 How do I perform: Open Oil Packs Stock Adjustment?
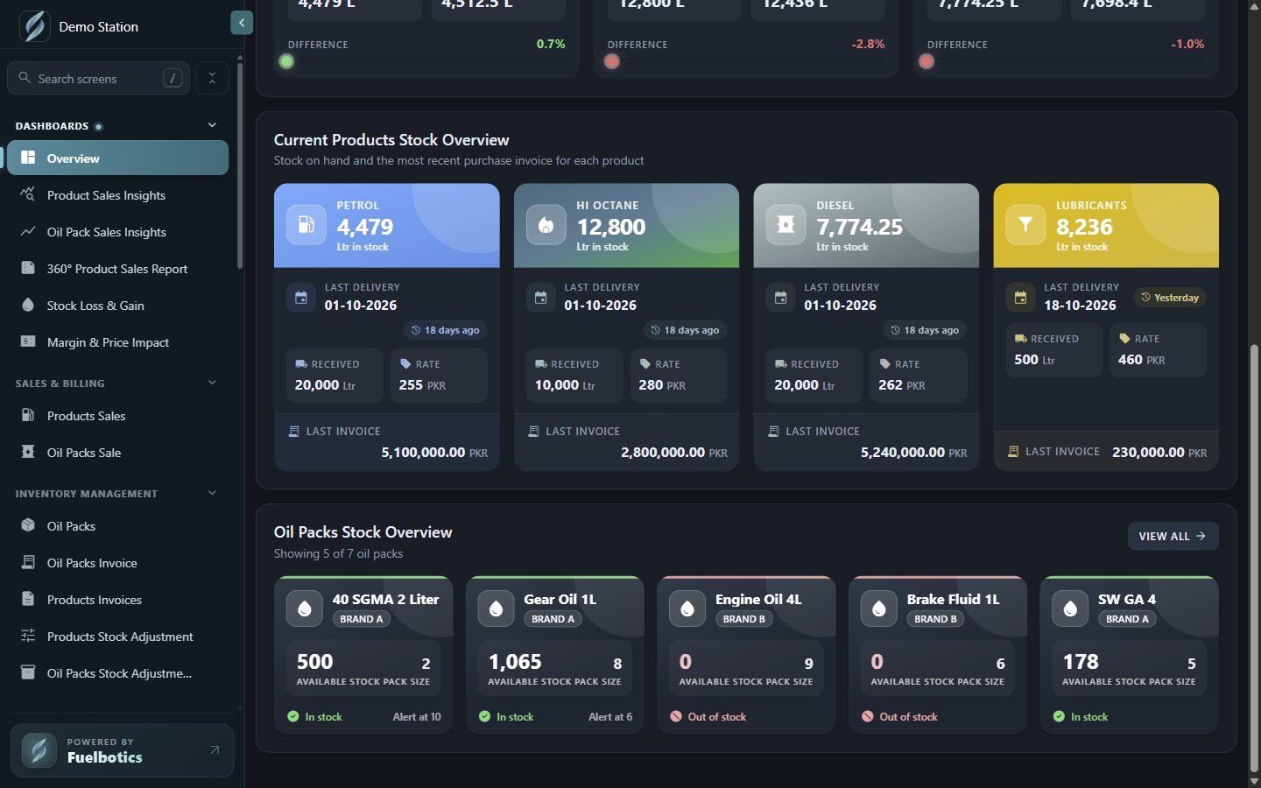pyautogui.click(x=117, y=672)
